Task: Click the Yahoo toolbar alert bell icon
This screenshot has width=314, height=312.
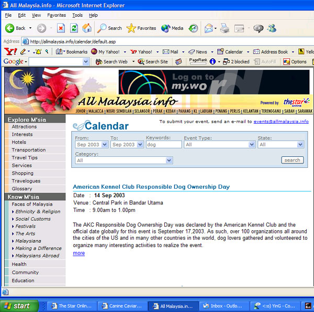Action: [38, 52]
